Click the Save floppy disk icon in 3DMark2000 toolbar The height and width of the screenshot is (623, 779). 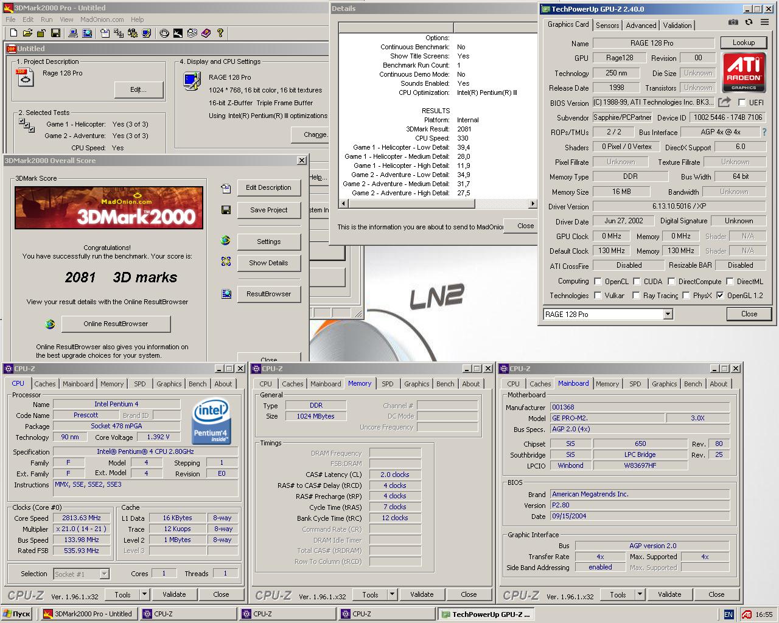tap(55, 33)
